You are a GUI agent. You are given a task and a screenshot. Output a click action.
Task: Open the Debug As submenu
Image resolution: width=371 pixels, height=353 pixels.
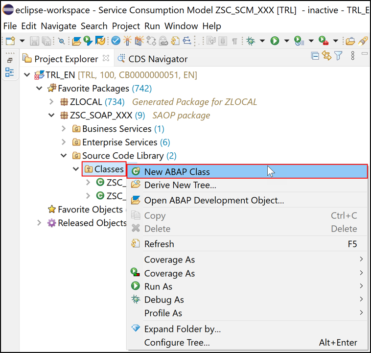247,300
